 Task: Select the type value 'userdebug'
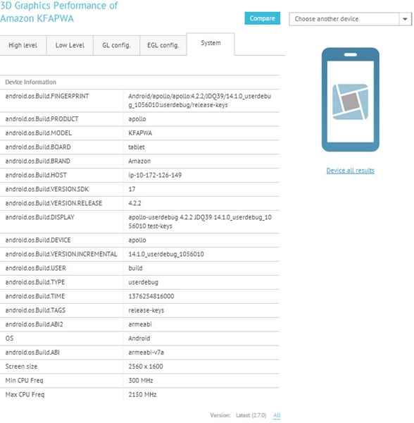click(143, 282)
